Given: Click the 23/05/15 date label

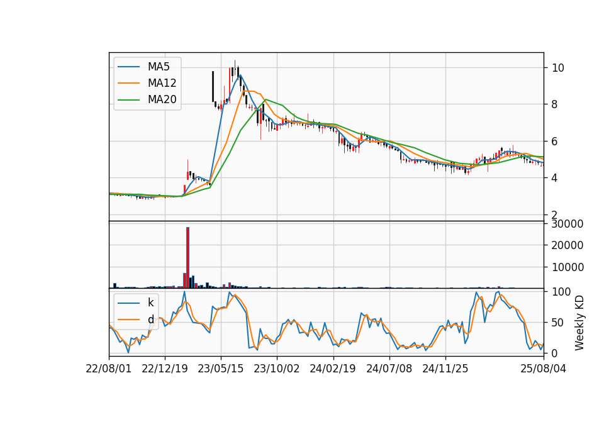Looking at the screenshot, I should click(x=221, y=369).
